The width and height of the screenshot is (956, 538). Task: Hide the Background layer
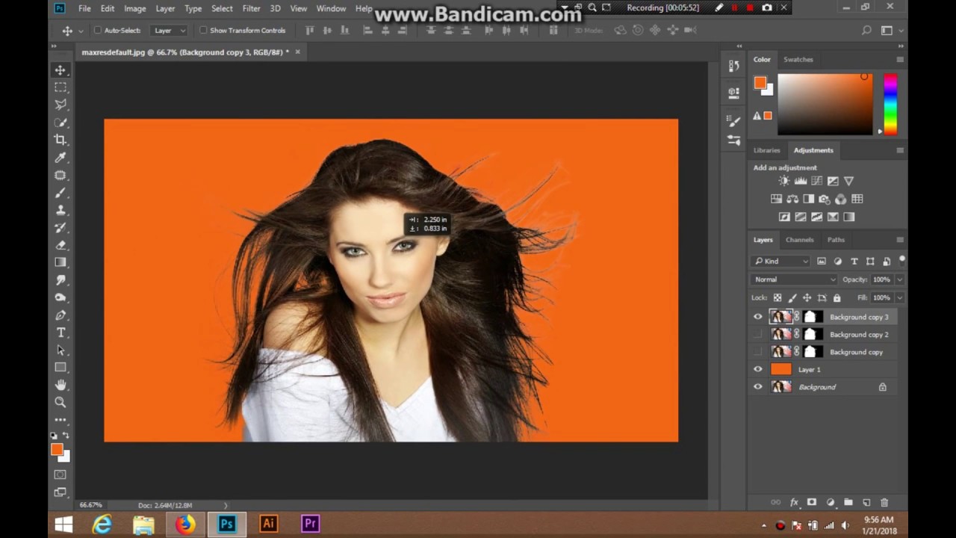[x=758, y=387]
